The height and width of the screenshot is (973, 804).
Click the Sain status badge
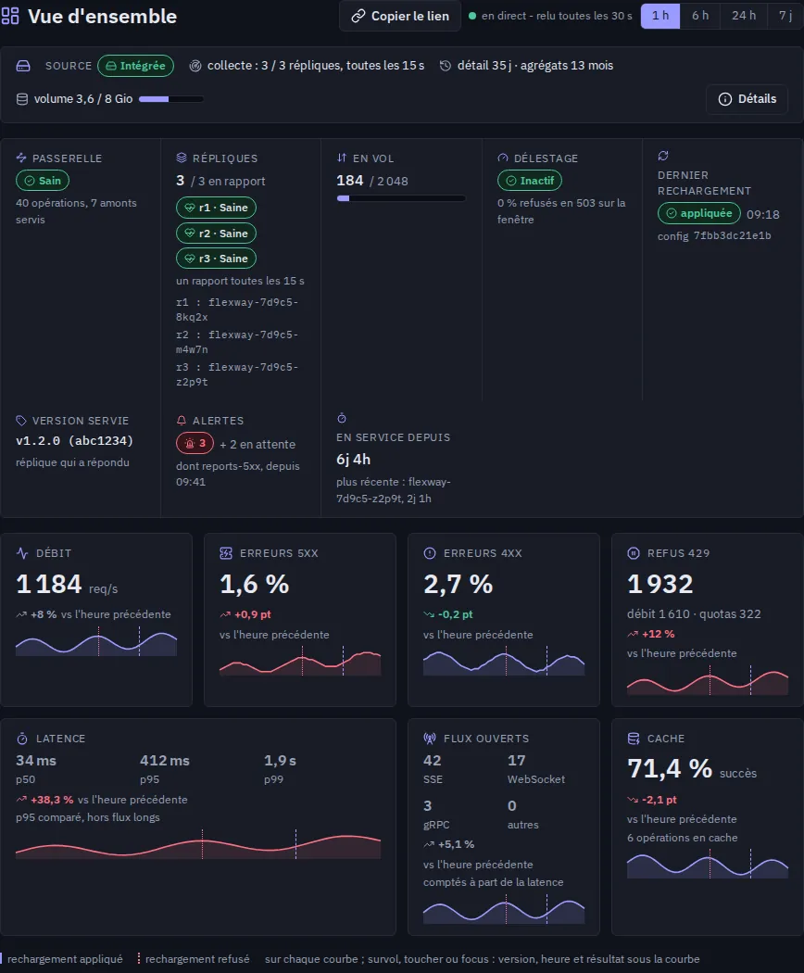43,181
